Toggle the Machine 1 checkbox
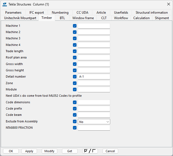This screenshot has height=156, width=173. [x=75, y=26]
